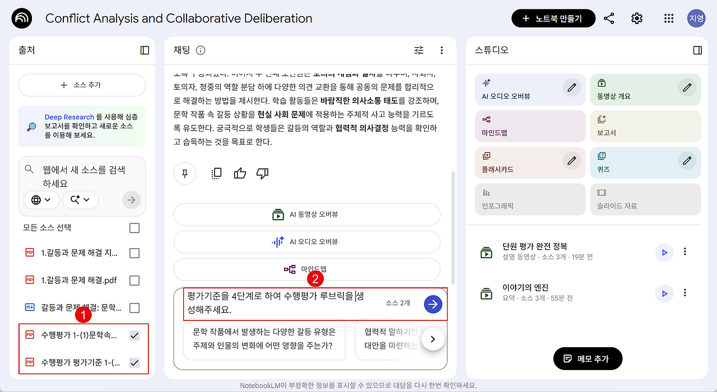Click notebook title Conflict Analysis and Collaborative Deliberation
Screen dimensions: 717x392
pyautogui.click(x=179, y=18)
